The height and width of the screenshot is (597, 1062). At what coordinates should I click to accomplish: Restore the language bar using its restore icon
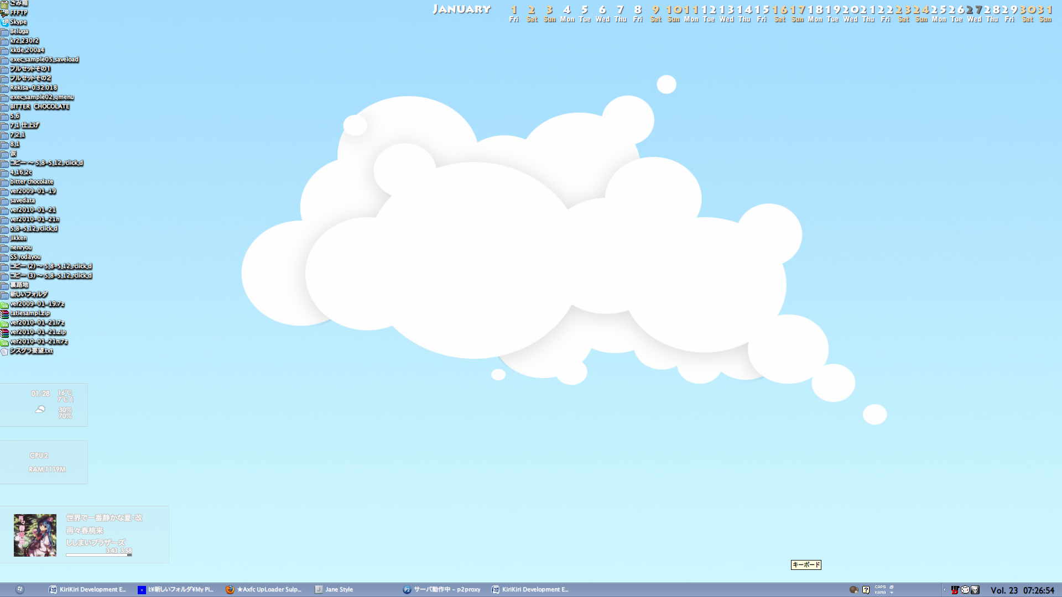(892, 587)
